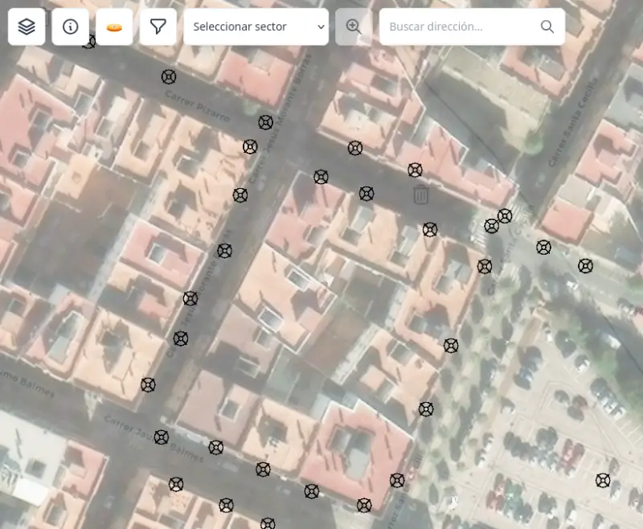Click the faded trash bin marker on map
Viewport: 643px width, 529px height.
(x=421, y=195)
